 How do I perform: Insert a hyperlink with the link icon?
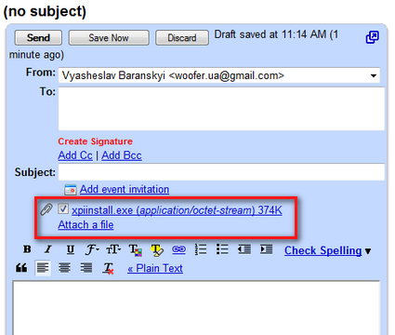click(x=178, y=249)
